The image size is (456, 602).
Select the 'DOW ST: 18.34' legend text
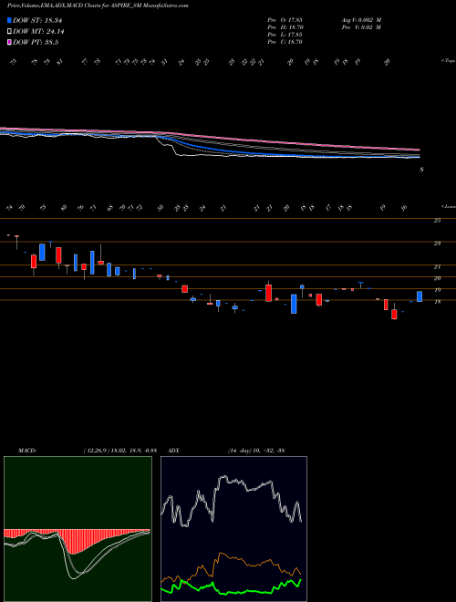click(37, 20)
